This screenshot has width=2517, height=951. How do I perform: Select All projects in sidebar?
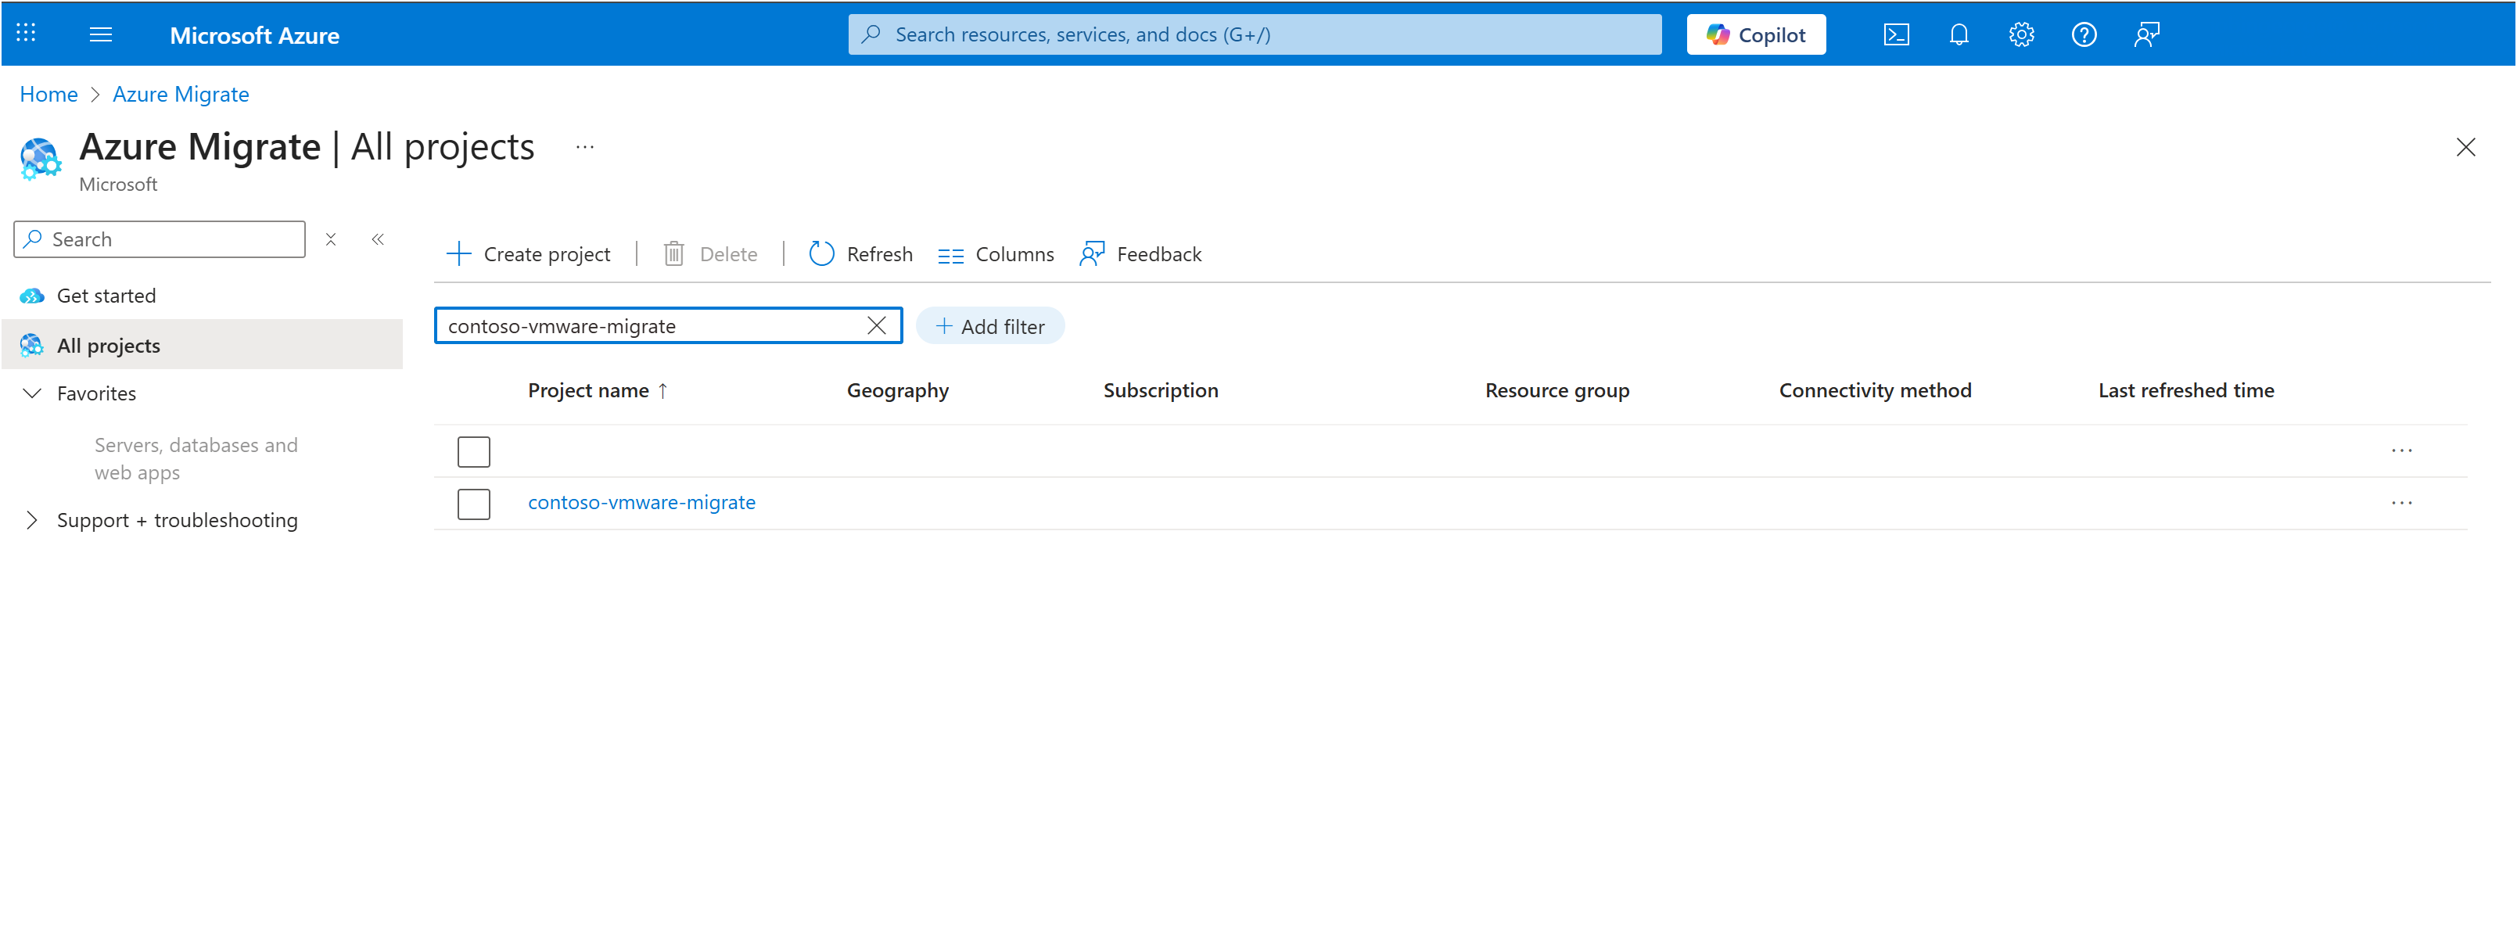coord(107,345)
